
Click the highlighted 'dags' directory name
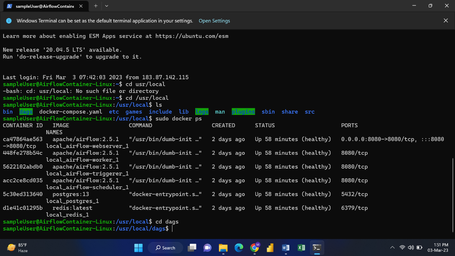[x=26, y=112]
